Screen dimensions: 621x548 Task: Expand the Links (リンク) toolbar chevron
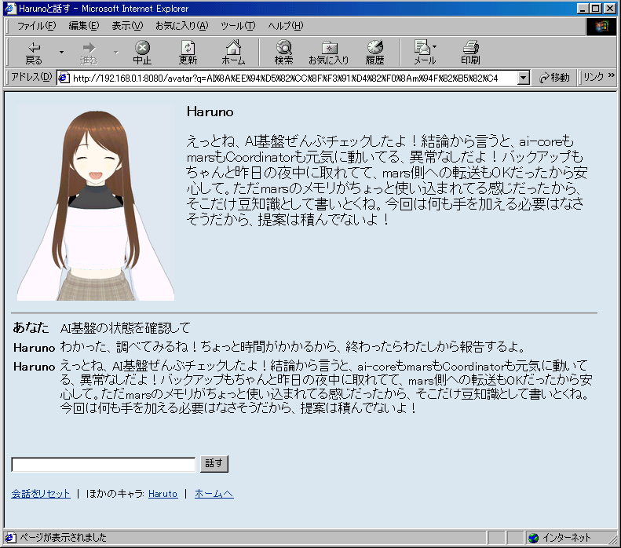(611, 75)
